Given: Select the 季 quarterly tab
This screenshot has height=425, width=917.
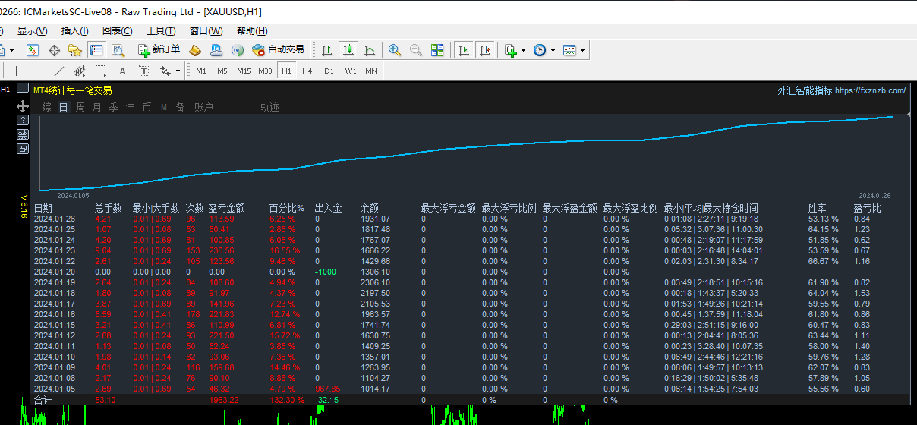Looking at the screenshot, I should (113, 107).
